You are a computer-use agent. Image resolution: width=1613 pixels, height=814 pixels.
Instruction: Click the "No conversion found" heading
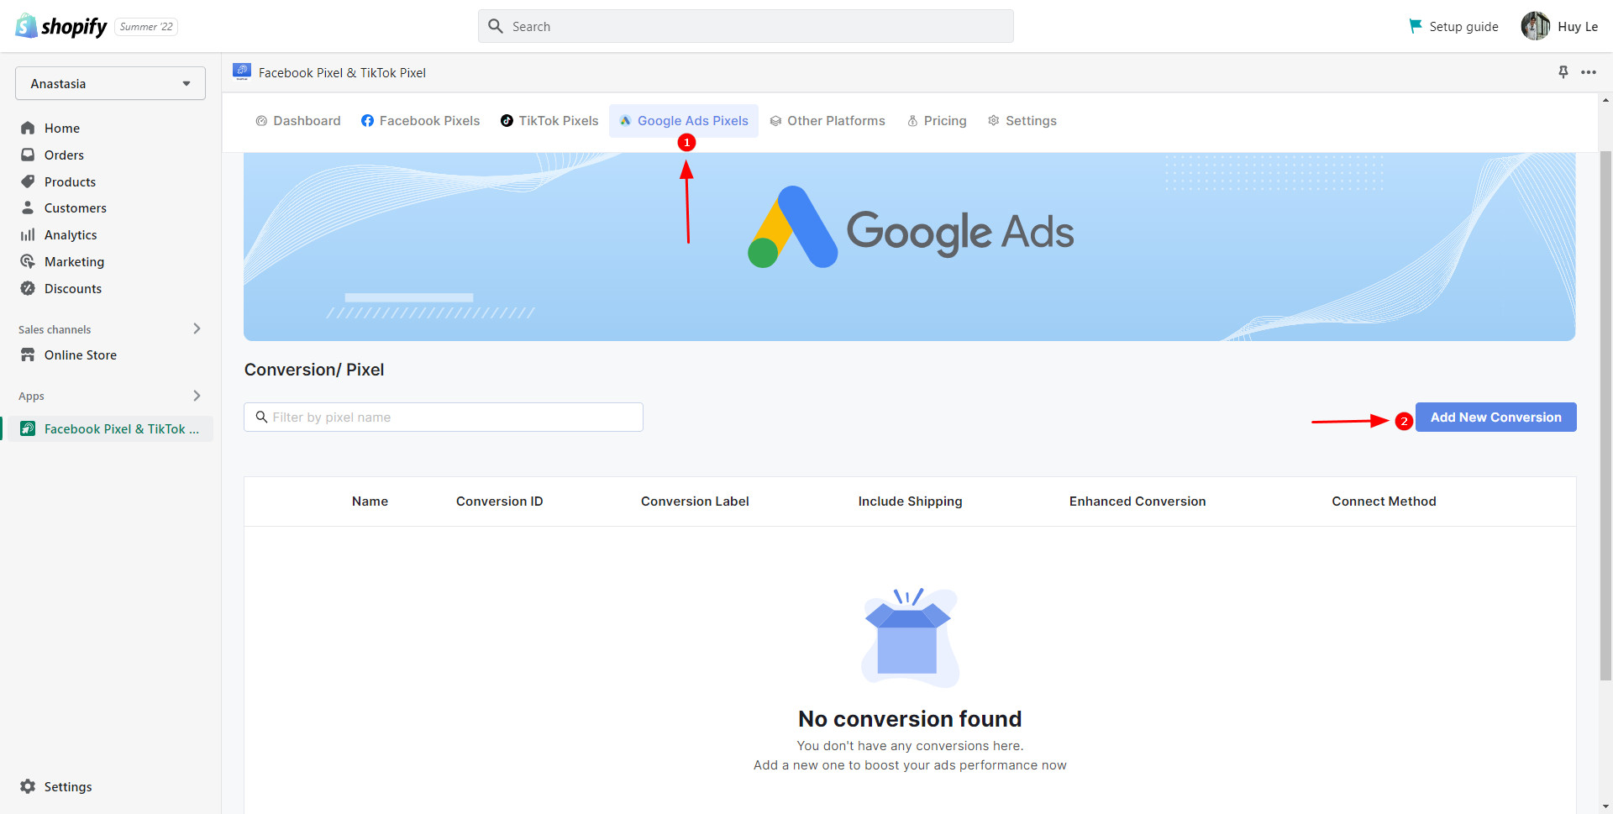[910, 719]
